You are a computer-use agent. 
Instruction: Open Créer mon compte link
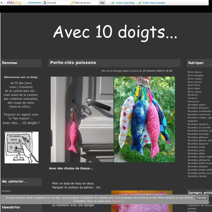(x=154, y=3)
